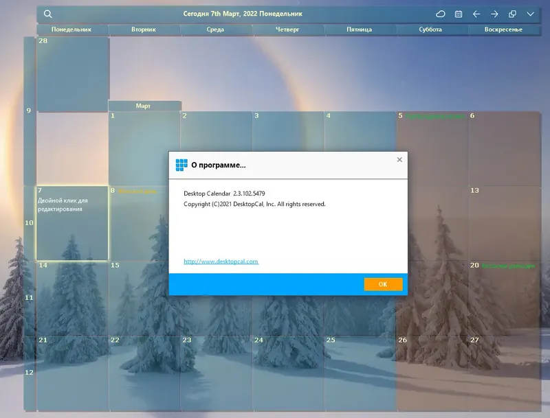
Task: Select Sunday day cell 20
Action: pos(505,299)
